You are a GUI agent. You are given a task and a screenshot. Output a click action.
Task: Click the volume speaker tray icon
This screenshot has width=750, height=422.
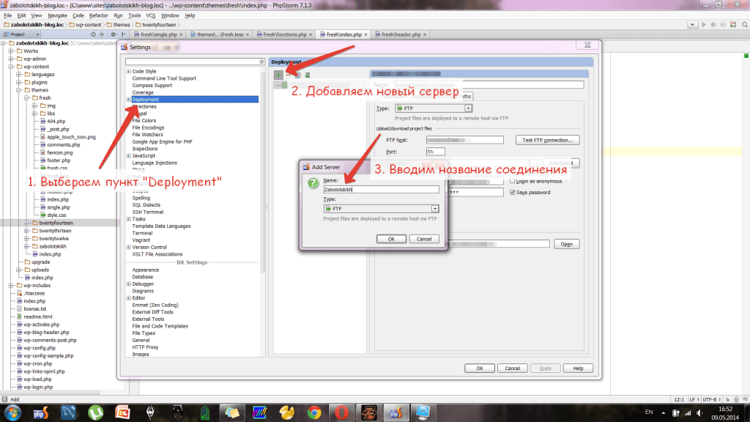[699, 412]
